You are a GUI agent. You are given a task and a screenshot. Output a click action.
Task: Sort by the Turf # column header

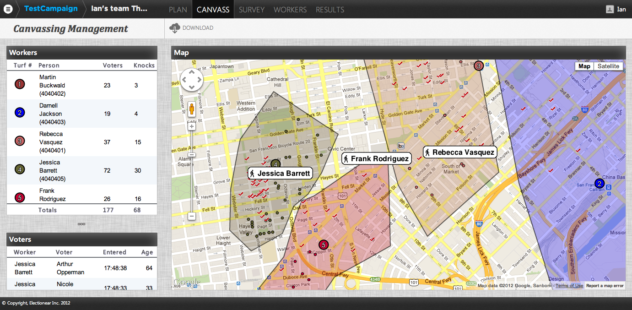point(23,65)
